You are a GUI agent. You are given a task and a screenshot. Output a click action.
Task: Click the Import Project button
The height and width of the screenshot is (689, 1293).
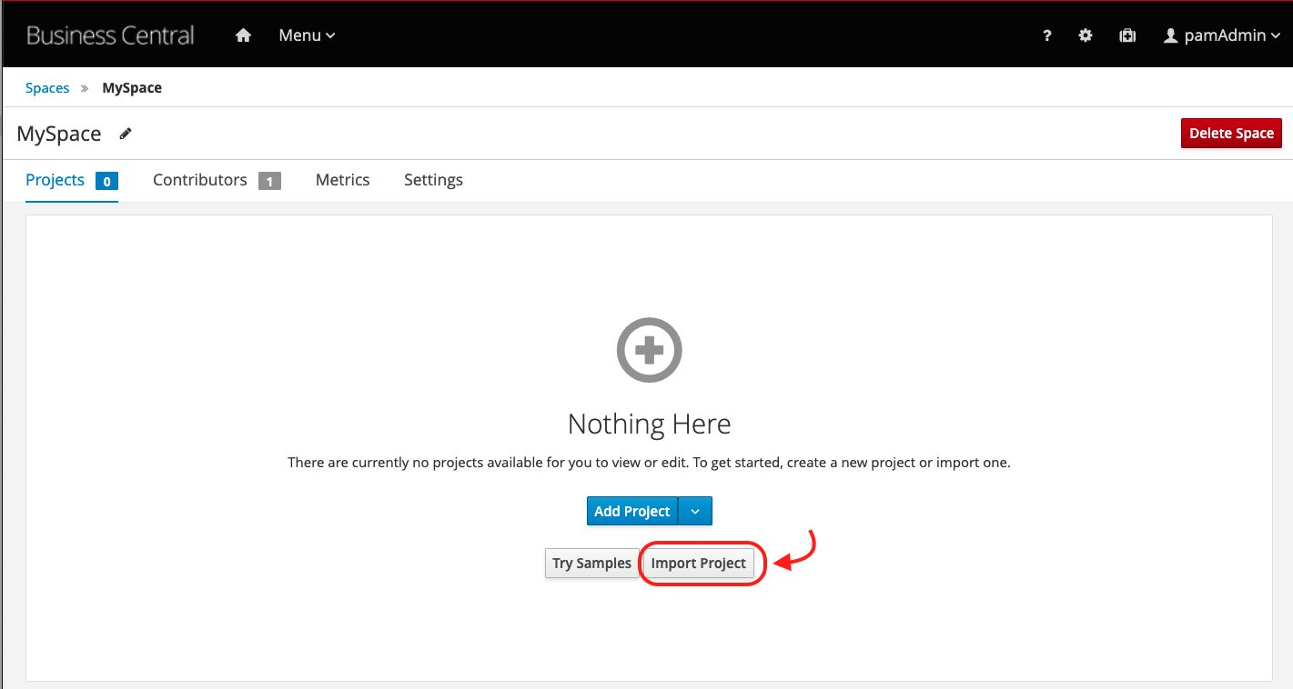coord(699,564)
